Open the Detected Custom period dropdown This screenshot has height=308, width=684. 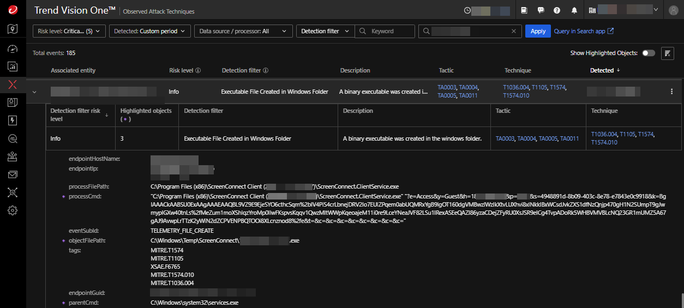pos(150,31)
